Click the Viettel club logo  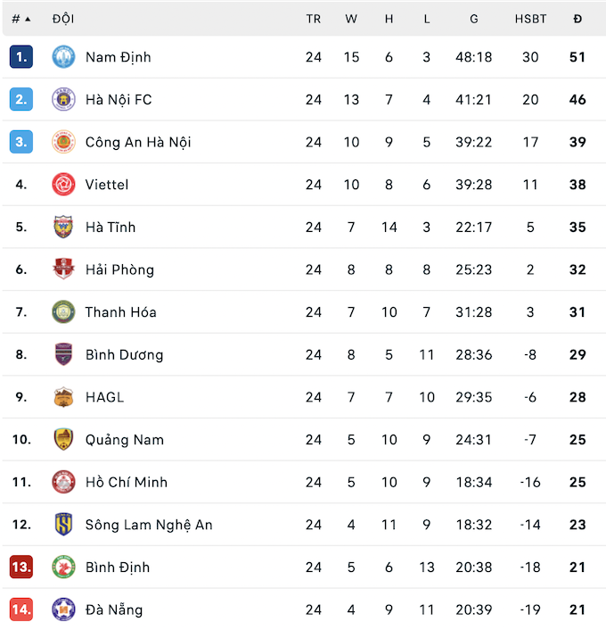pos(64,185)
